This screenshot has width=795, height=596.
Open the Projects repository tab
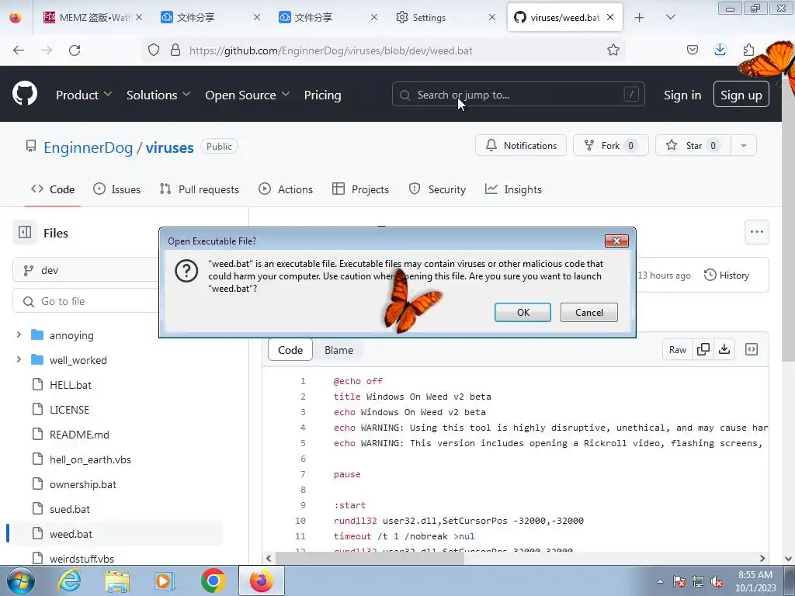[360, 189]
